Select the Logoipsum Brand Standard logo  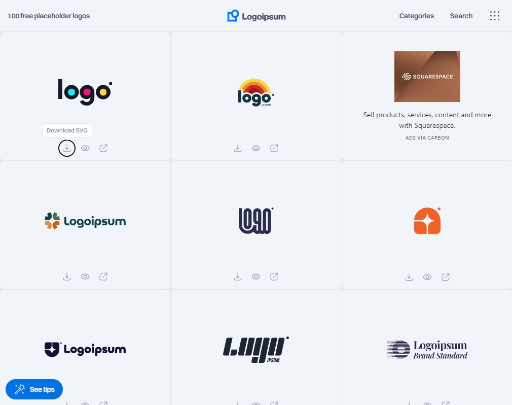[427, 350]
